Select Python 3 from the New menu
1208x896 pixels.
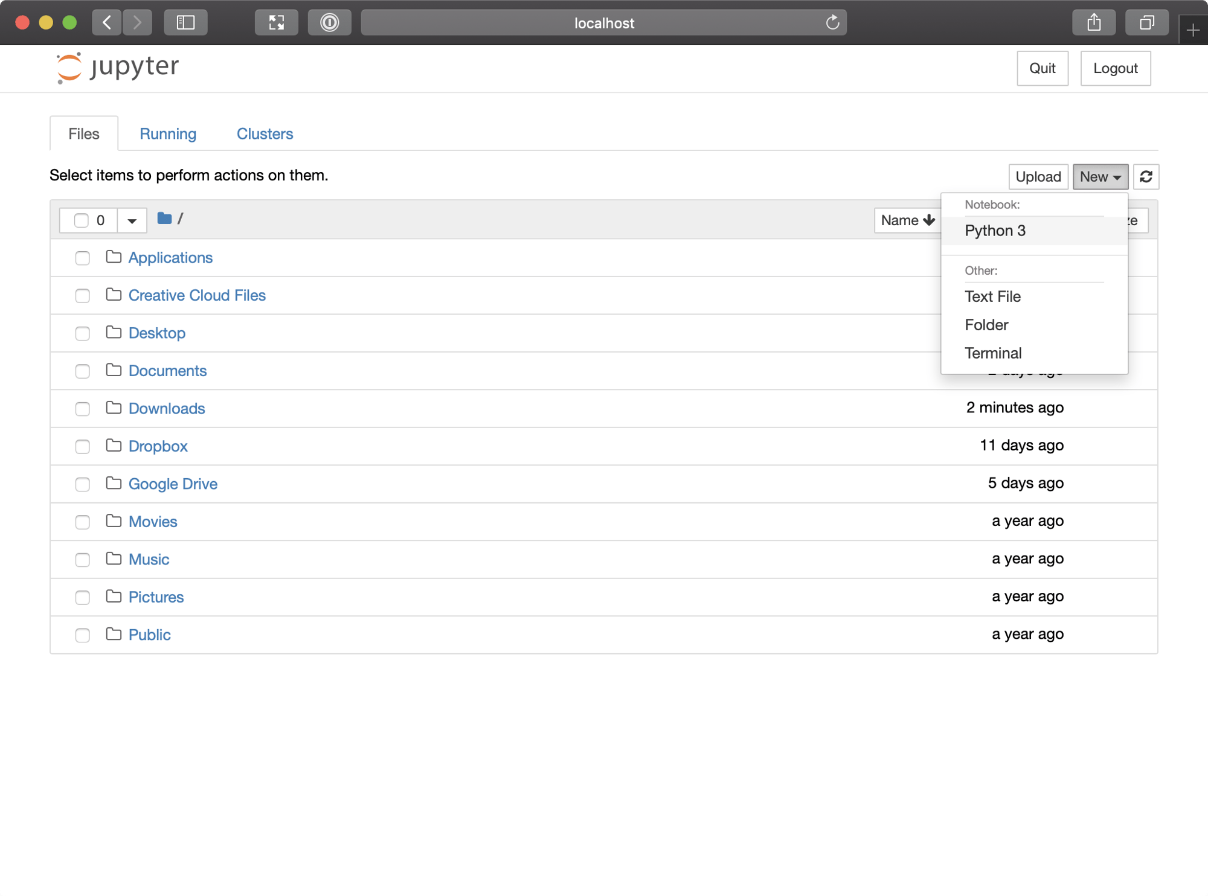995,231
